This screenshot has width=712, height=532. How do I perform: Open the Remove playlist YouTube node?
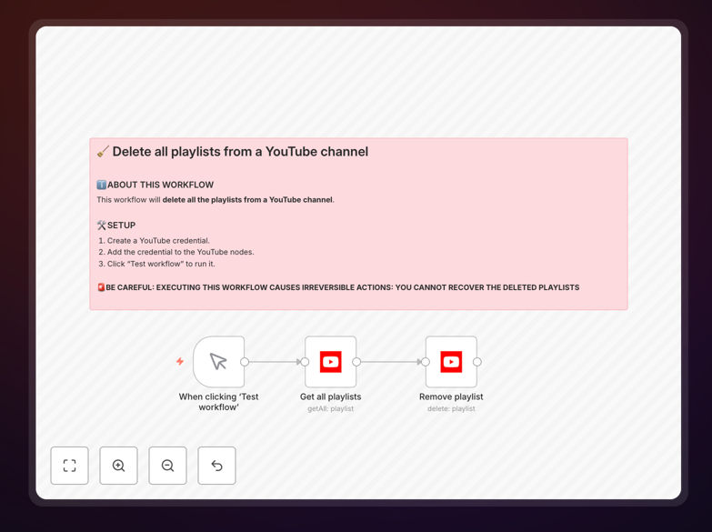pos(451,362)
